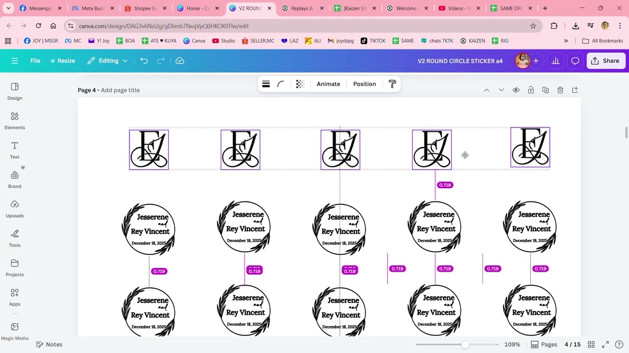
Task: Redo the last action
Action: click(161, 61)
